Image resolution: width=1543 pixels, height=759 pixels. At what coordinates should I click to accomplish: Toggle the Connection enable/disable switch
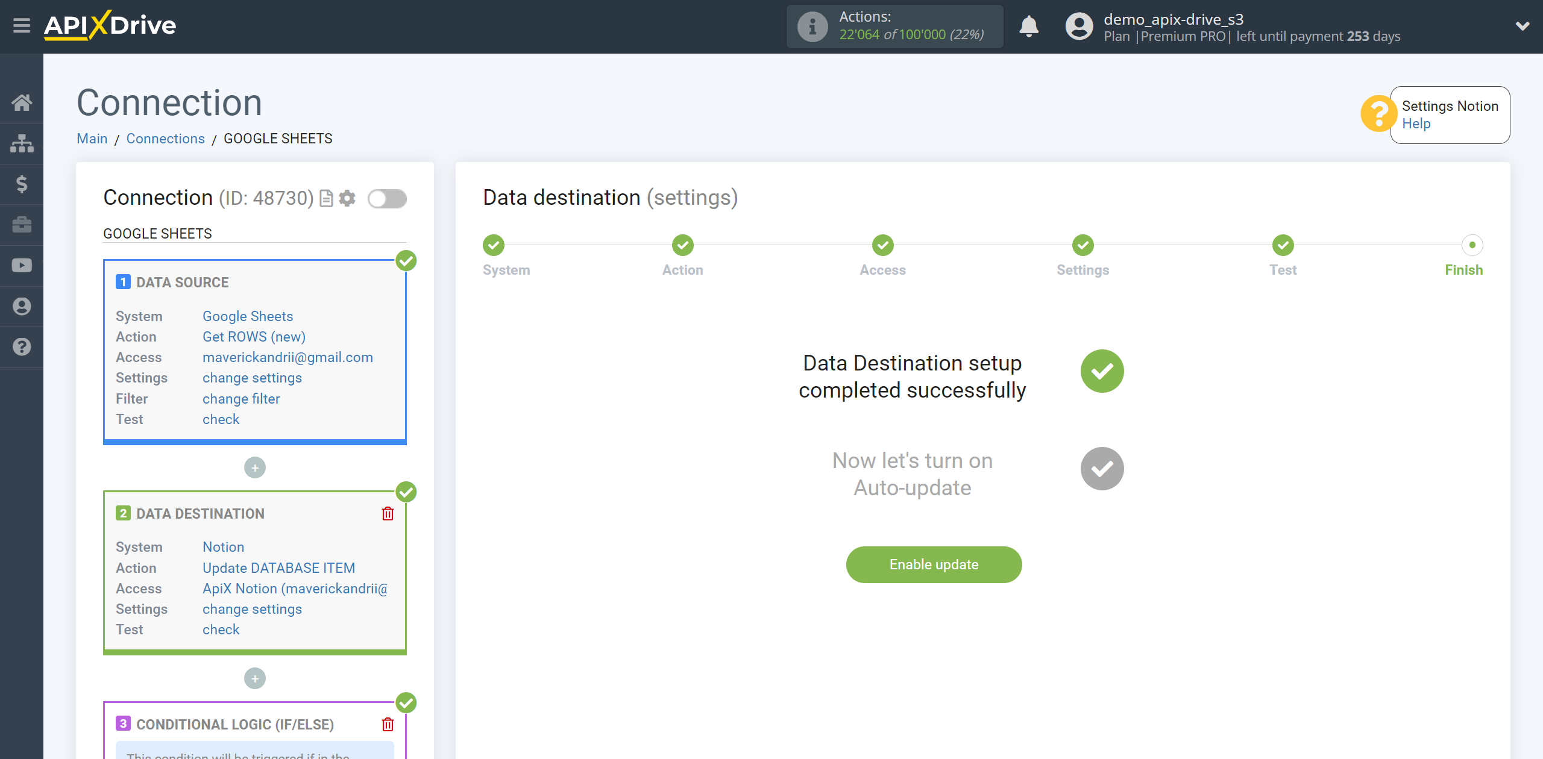(x=387, y=199)
